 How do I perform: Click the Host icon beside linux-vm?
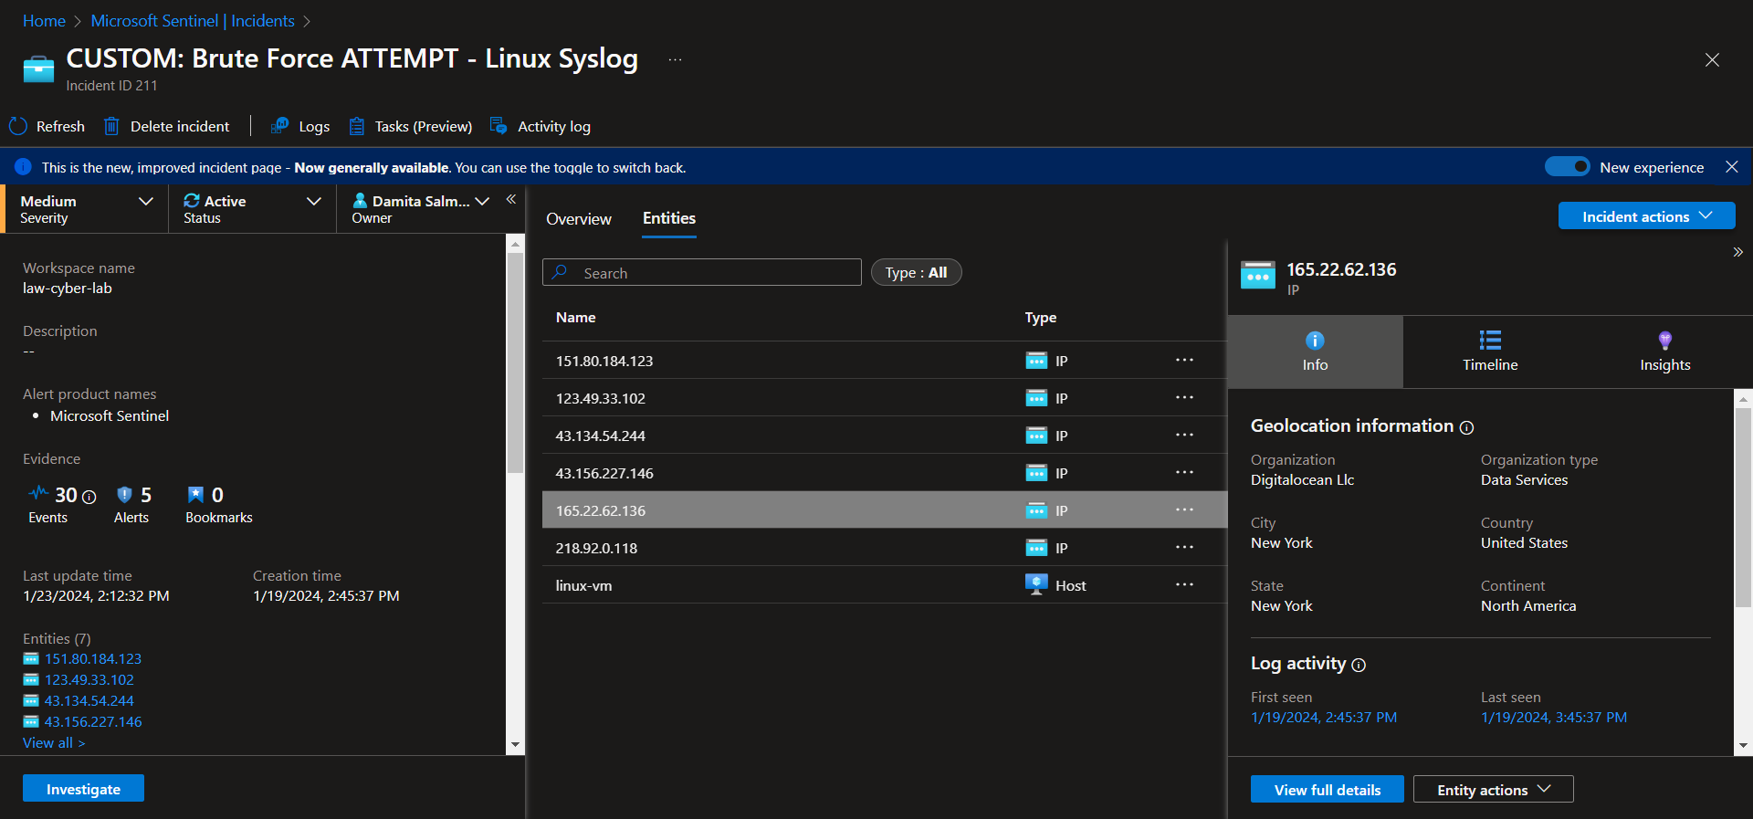pyautogui.click(x=1036, y=584)
